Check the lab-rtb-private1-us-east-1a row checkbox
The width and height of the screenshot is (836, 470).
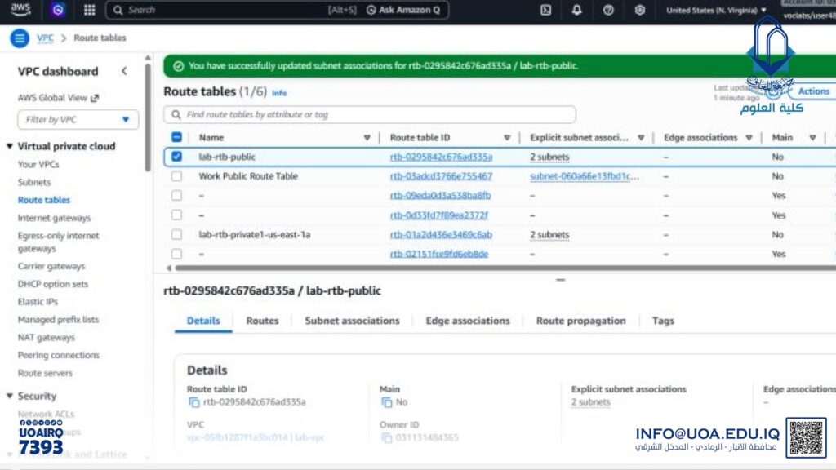[176, 235]
